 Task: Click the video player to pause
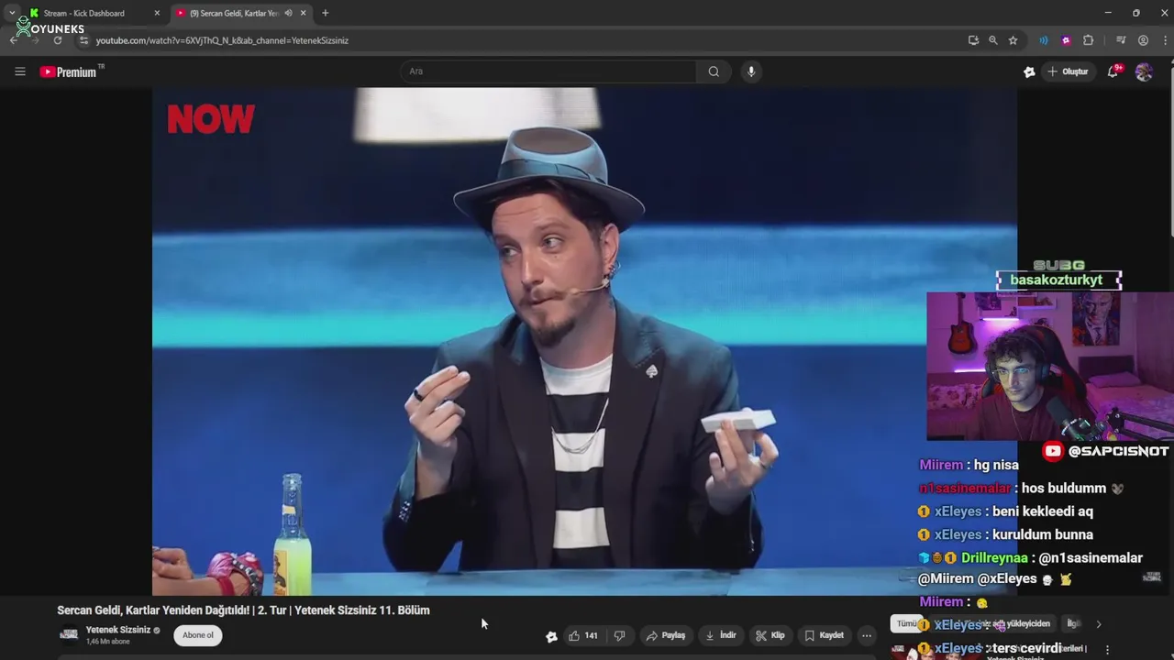(584, 341)
